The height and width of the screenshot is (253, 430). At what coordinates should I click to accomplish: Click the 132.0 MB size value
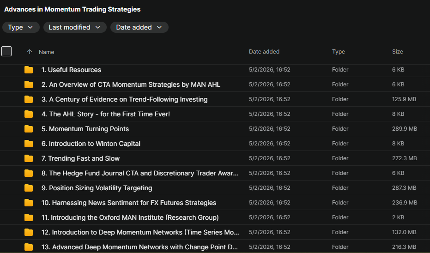[x=404, y=232]
